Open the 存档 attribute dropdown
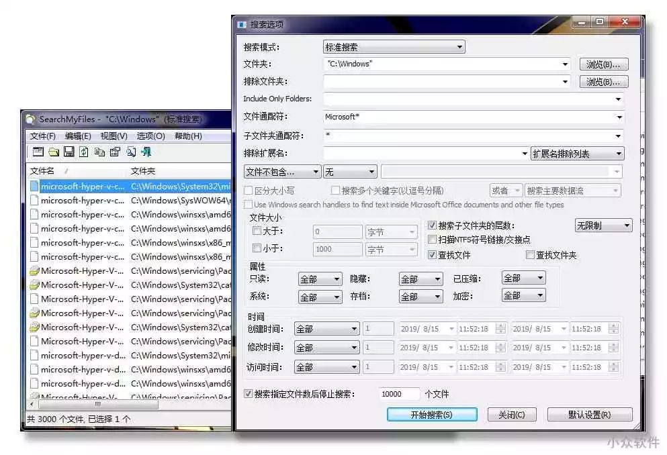 click(x=420, y=297)
